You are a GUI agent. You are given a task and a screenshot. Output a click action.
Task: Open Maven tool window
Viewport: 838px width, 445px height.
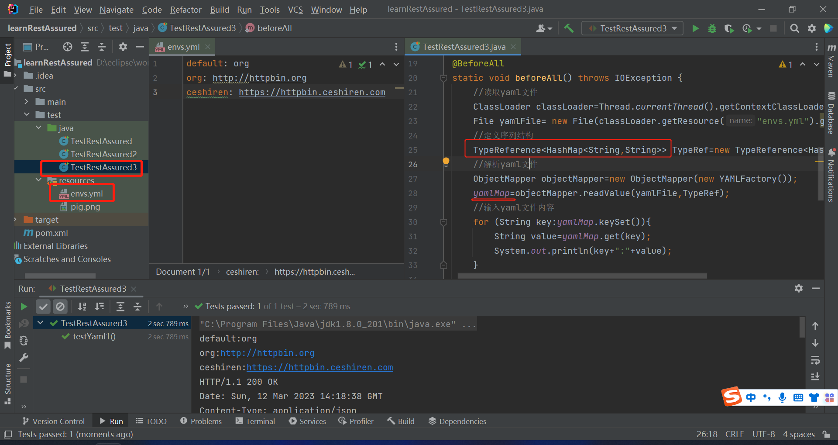831,60
